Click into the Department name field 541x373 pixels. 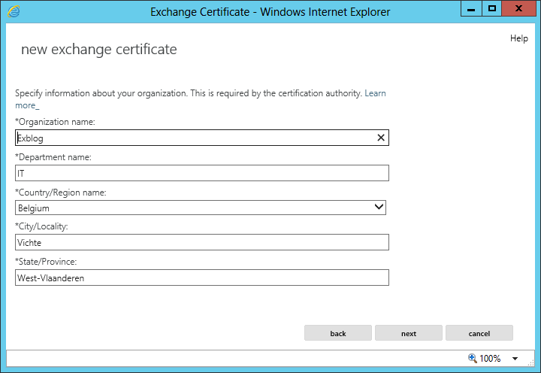click(x=202, y=173)
